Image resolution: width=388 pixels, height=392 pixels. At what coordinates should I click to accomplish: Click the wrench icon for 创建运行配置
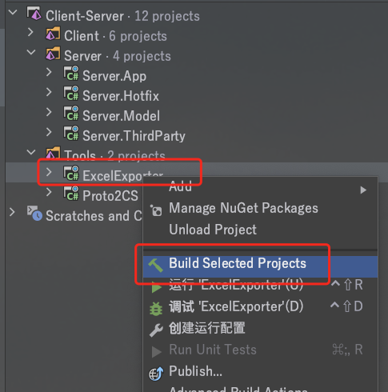[156, 330]
